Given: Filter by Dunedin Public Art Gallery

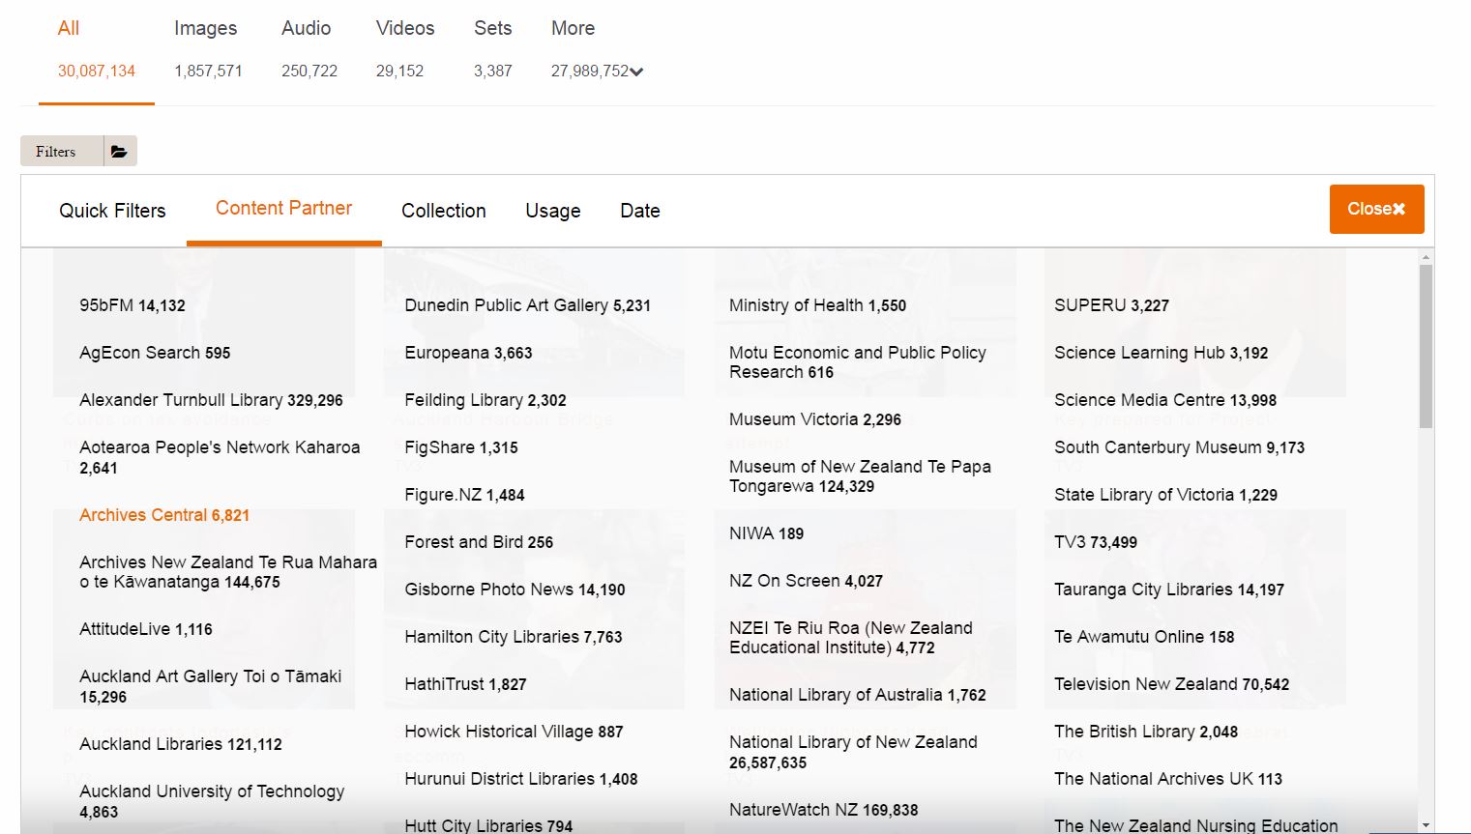Looking at the screenshot, I should (x=528, y=305).
